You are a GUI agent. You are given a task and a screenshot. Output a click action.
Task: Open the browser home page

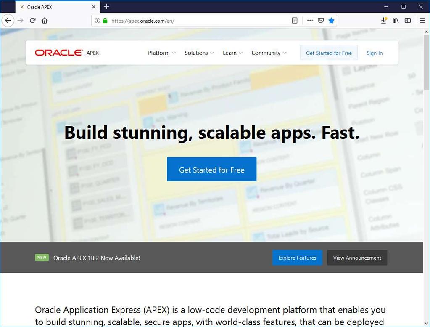[x=45, y=21]
